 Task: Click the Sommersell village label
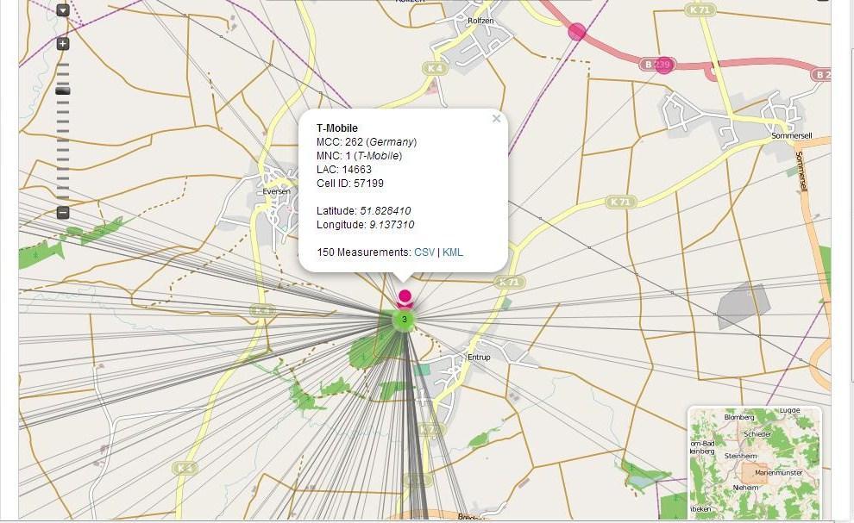pyautogui.click(x=791, y=135)
